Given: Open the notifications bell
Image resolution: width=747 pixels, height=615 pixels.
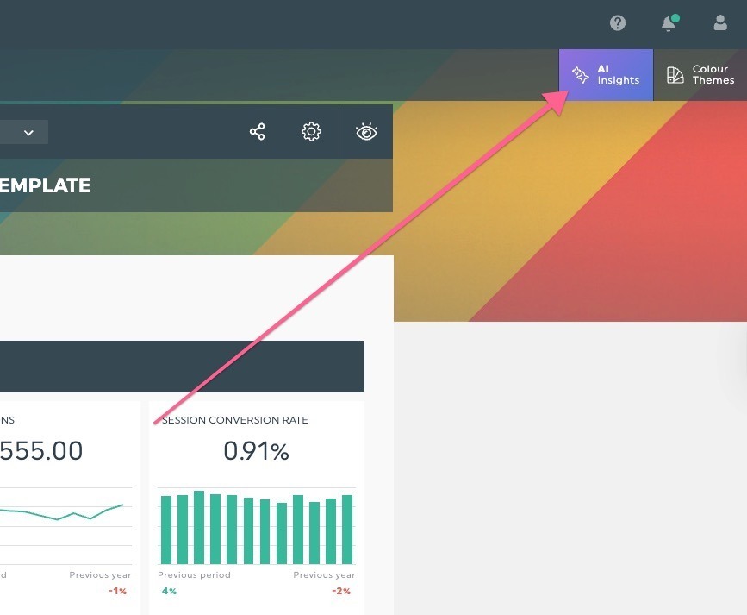Looking at the screenshot, I should 669,24.
